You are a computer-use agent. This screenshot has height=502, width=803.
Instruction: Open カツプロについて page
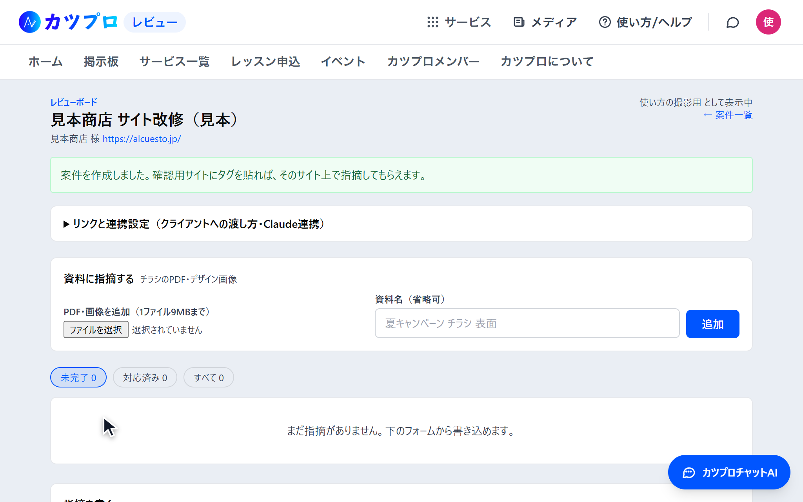tap(547, 62)
